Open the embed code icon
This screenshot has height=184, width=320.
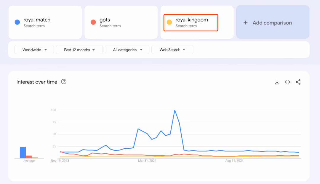click(x=287, y=82)
